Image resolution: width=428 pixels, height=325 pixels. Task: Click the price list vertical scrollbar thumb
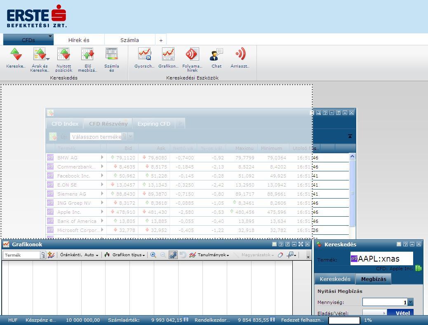point(352,193)
